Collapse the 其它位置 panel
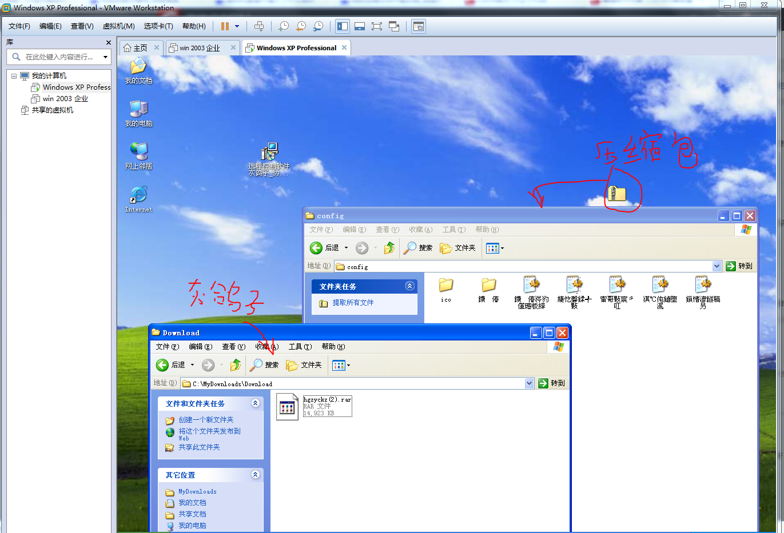The width and height of the screenshot is (784, 533). point(255,475)
